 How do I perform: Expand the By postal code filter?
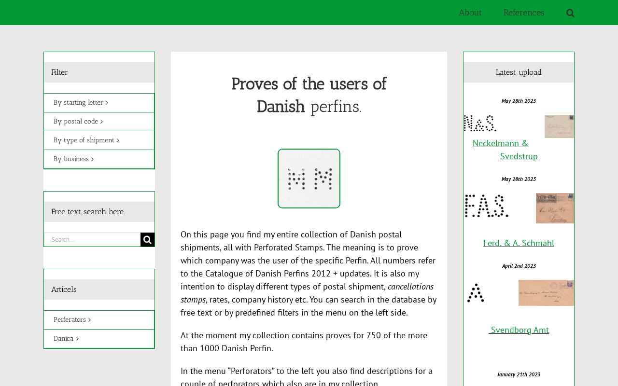tap(78, 122)
